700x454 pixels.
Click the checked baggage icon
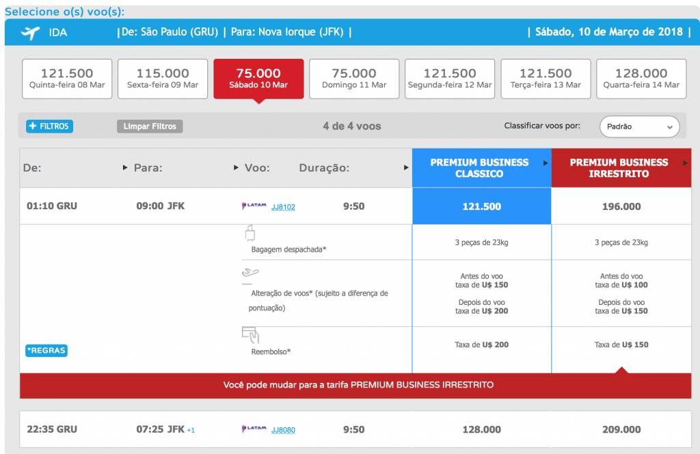(249, 235)
